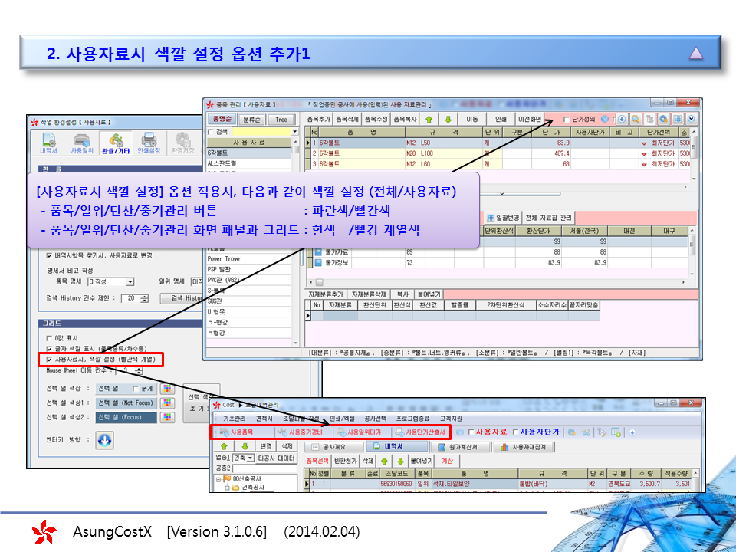Toggle 글자 색깔 표시 checkbox
Viewport: 736px width, 552px height.
(x=49, y=349)
